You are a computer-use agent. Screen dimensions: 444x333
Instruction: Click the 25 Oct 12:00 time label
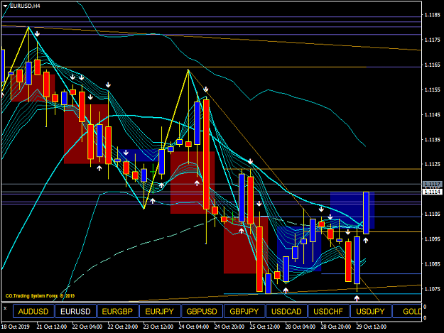(265, 327)
